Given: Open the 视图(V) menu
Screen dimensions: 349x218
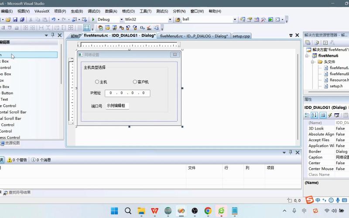Looking at the screenshot, I should point(24,11).
